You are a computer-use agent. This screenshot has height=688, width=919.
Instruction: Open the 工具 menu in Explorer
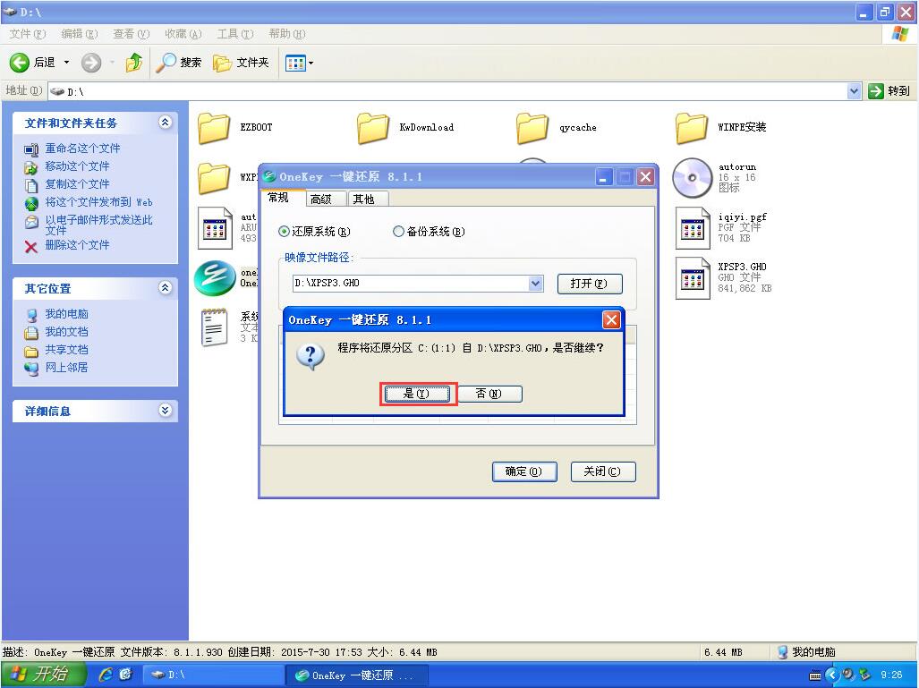234,34
